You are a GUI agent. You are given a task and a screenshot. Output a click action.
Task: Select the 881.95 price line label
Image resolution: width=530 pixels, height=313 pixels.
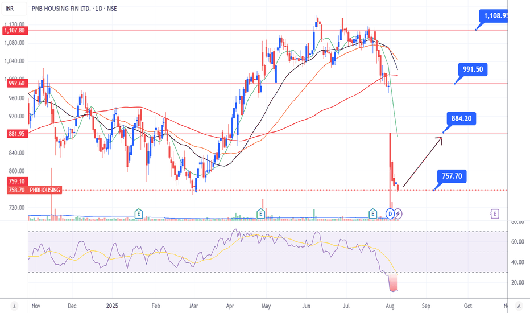point(17,134)
